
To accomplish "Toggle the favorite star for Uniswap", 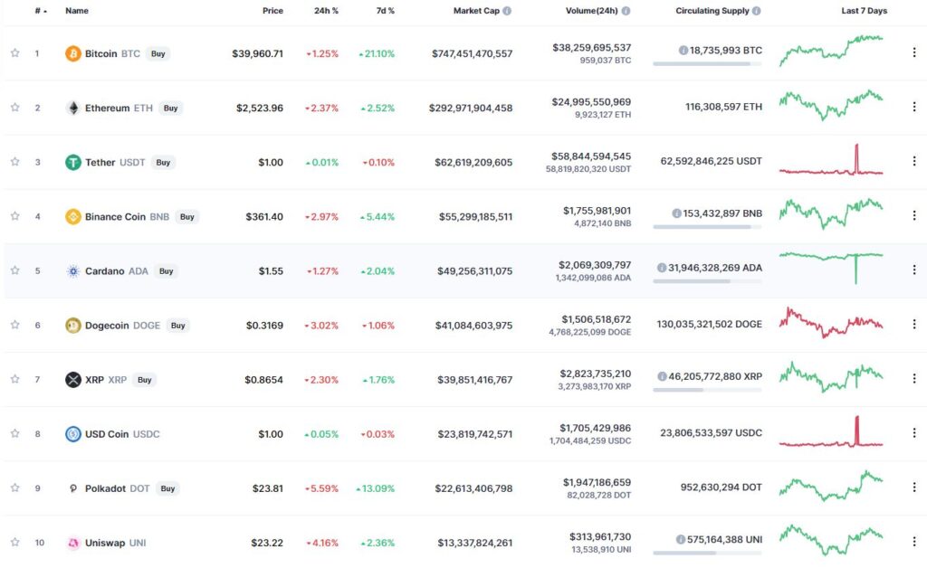I will pos(14,542).
